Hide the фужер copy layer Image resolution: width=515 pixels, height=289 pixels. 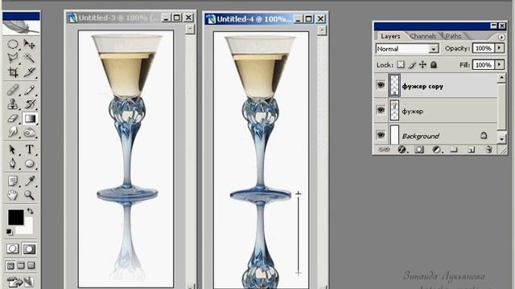381,85
